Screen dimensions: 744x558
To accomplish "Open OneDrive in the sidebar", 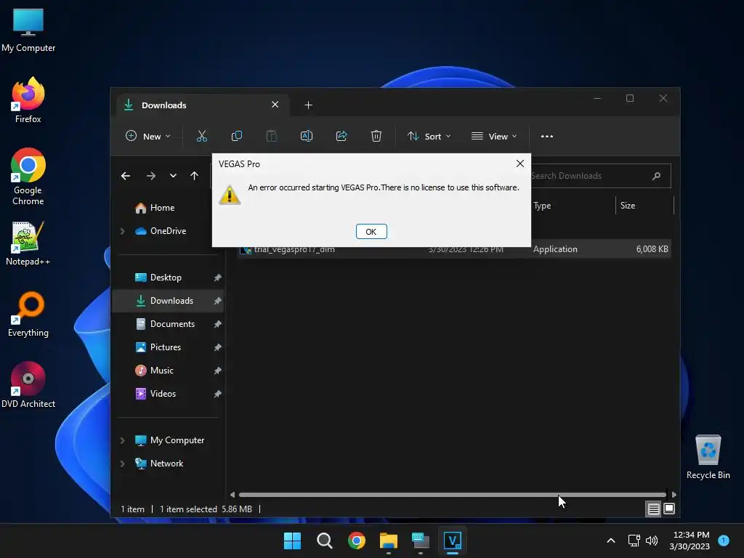I will point(168,231).
